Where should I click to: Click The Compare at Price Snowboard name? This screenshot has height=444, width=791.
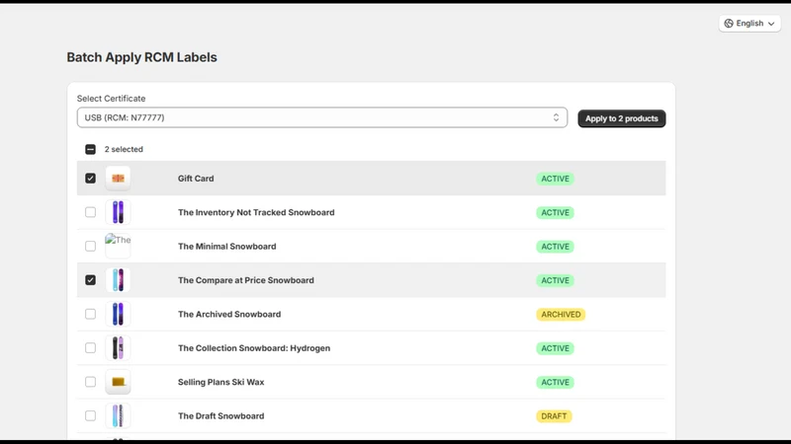(x=245, y=280)
